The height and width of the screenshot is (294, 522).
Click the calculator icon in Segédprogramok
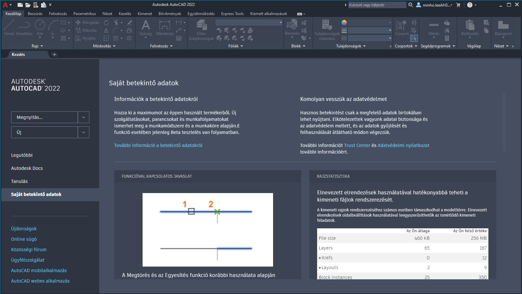pos(447,38)
